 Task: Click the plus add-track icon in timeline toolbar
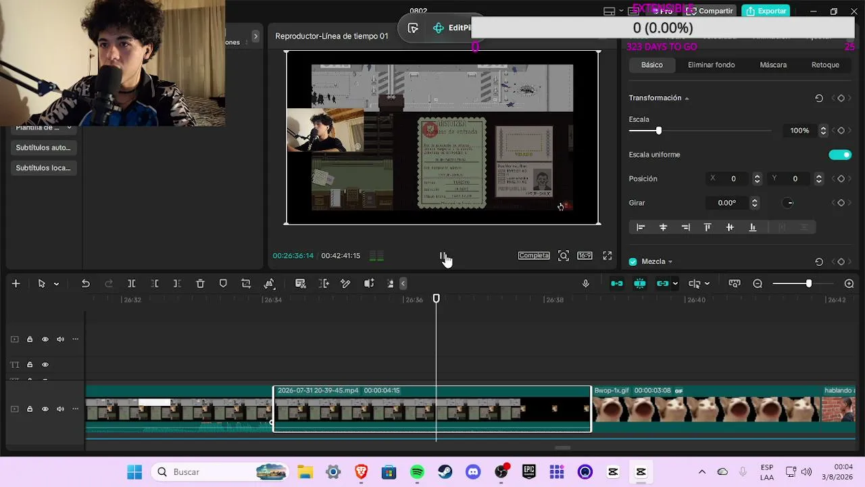pyautogui.click(x=16, y=283)
